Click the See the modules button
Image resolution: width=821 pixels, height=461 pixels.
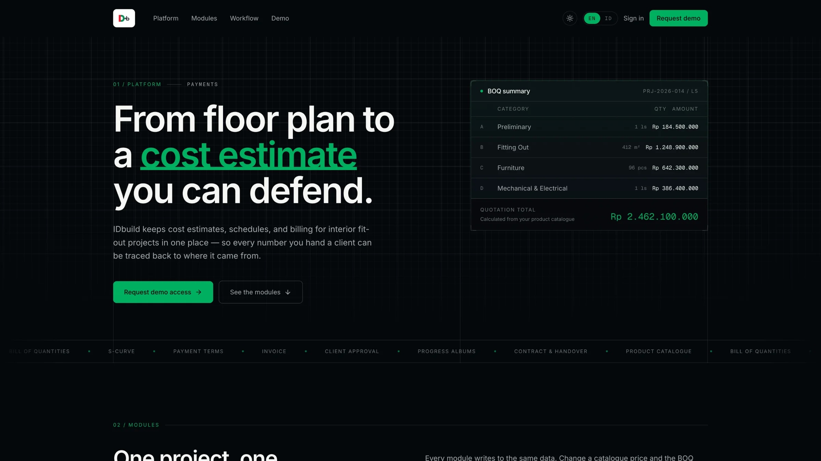pyautogui.click(x=260, y=292)
